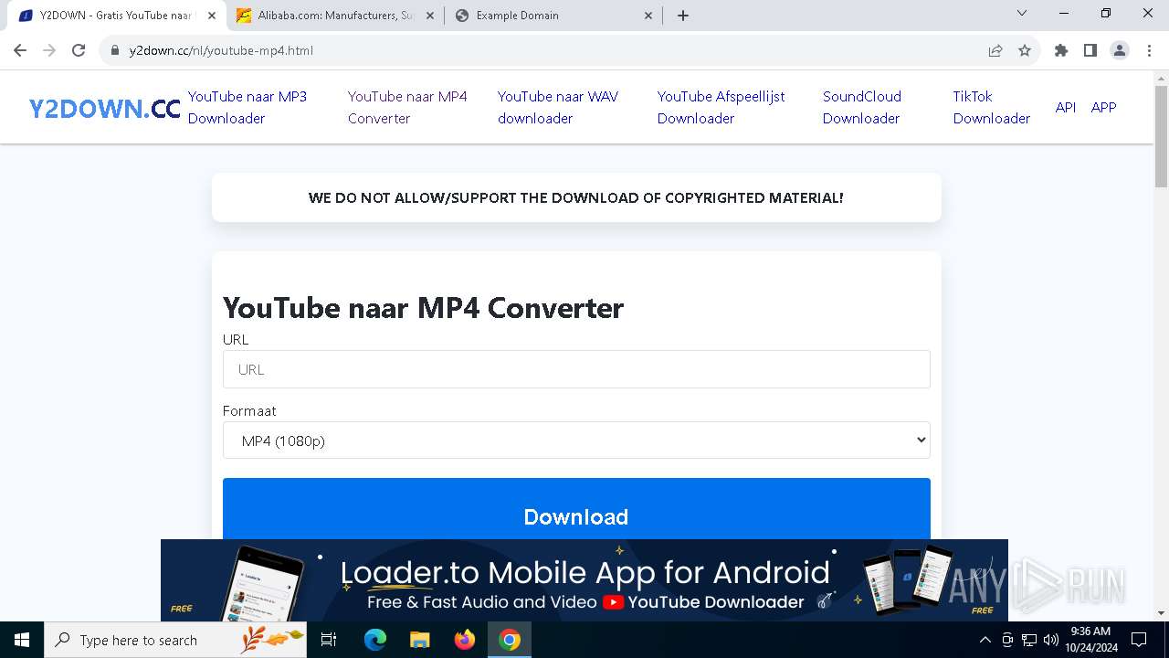1169x658 pixels.
Task: Click the site lock icon in address bar
Action: (x=114, y=50)
